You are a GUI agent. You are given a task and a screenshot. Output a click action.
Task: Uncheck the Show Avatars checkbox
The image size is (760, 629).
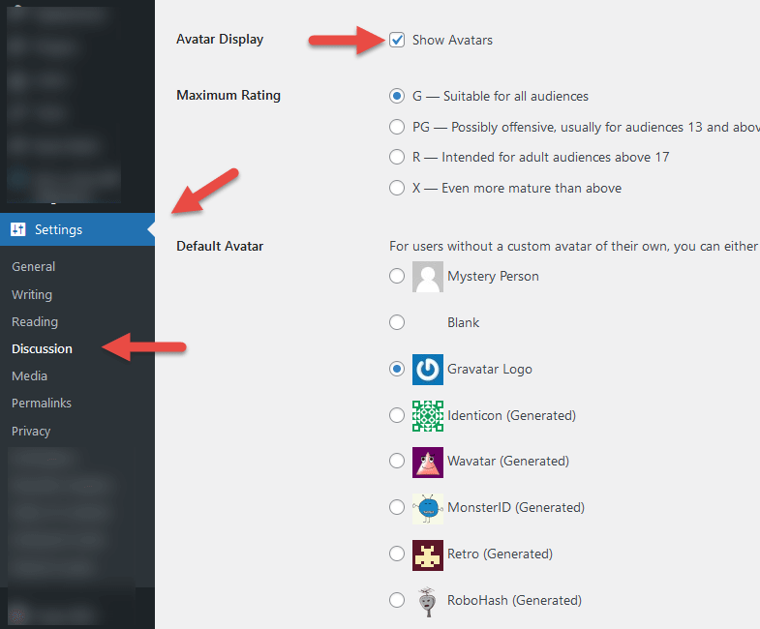(x=397, y=40)
